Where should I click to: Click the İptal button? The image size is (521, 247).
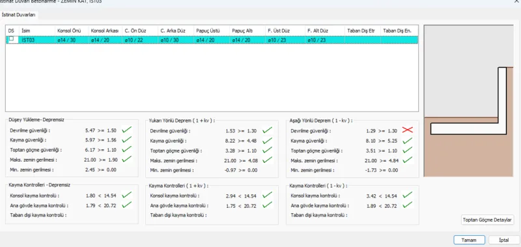coord(503,240)
